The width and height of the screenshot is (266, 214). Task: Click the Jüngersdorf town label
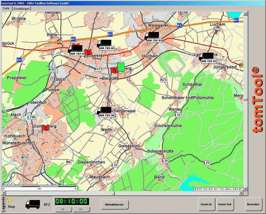click(x=225, y=67)
